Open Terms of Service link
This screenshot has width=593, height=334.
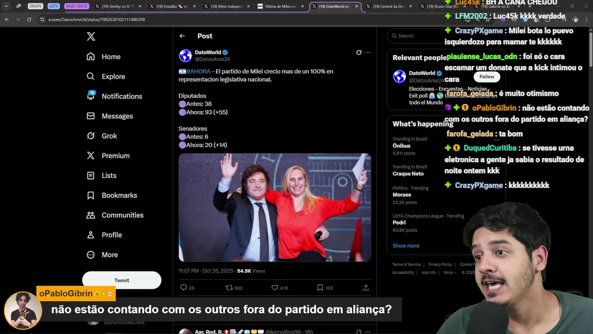pyautogui.click(x=406, y=264)
